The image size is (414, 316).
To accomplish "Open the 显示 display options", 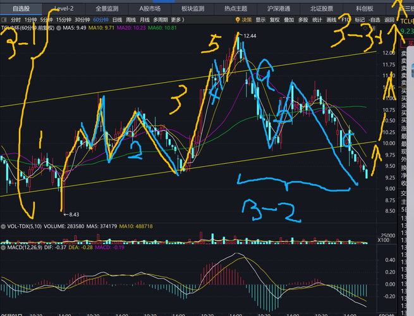I will pyautogui.click(x=260, y=20).
